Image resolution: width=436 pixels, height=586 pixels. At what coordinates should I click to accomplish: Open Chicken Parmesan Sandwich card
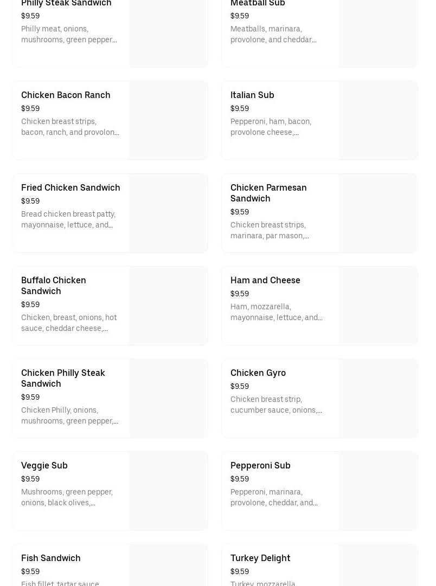pos(319,213)
